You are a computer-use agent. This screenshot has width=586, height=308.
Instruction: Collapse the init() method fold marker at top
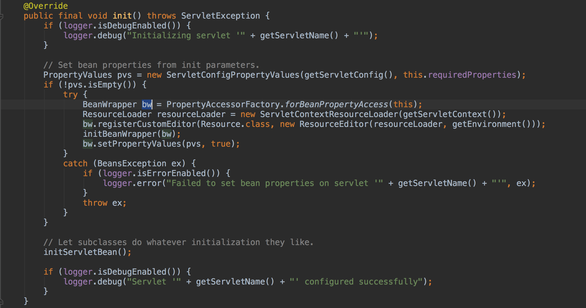pos(1,16)
